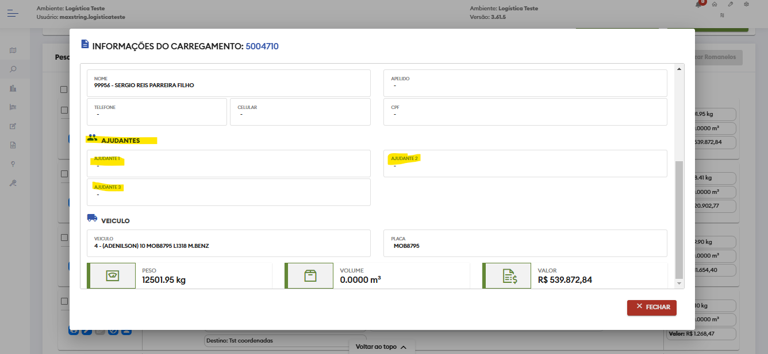768x354 pixels.
Task: Go to home via the house icon
Action: (715, 5)
